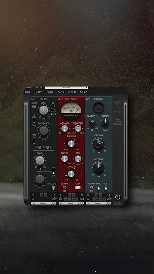Toggle the green ANALOG button
Screen dimensions: 154x274
click(x=54, y=188)
